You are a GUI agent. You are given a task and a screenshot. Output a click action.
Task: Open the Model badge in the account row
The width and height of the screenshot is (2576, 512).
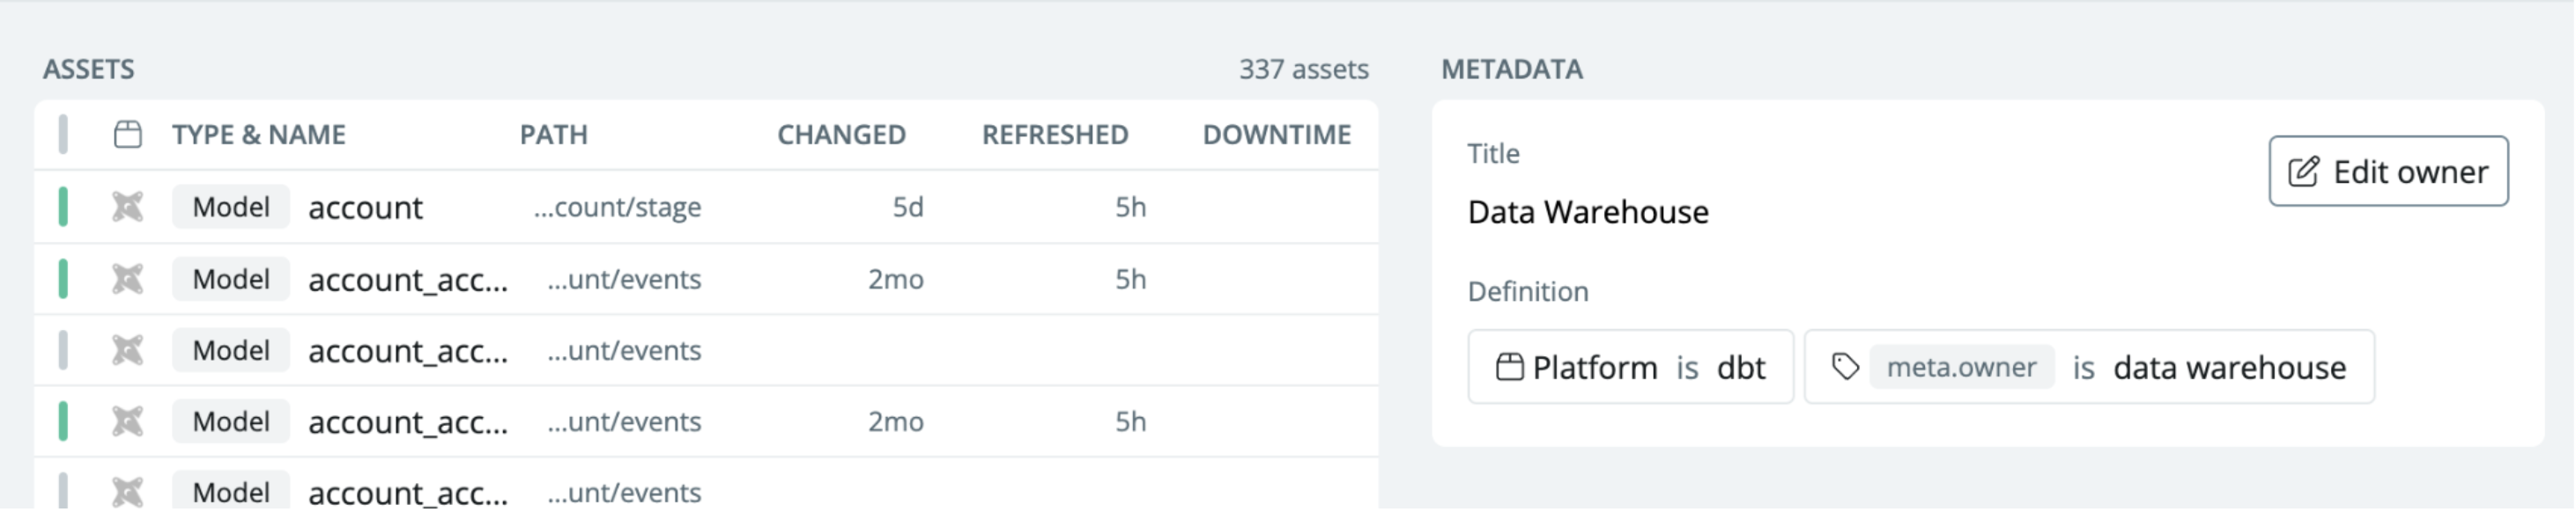pyautogui.click(x=230, y=207)
